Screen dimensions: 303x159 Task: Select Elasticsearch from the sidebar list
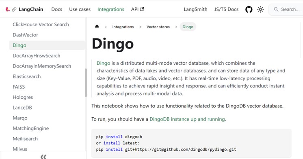pyautogui.click(x=27, y=76)
